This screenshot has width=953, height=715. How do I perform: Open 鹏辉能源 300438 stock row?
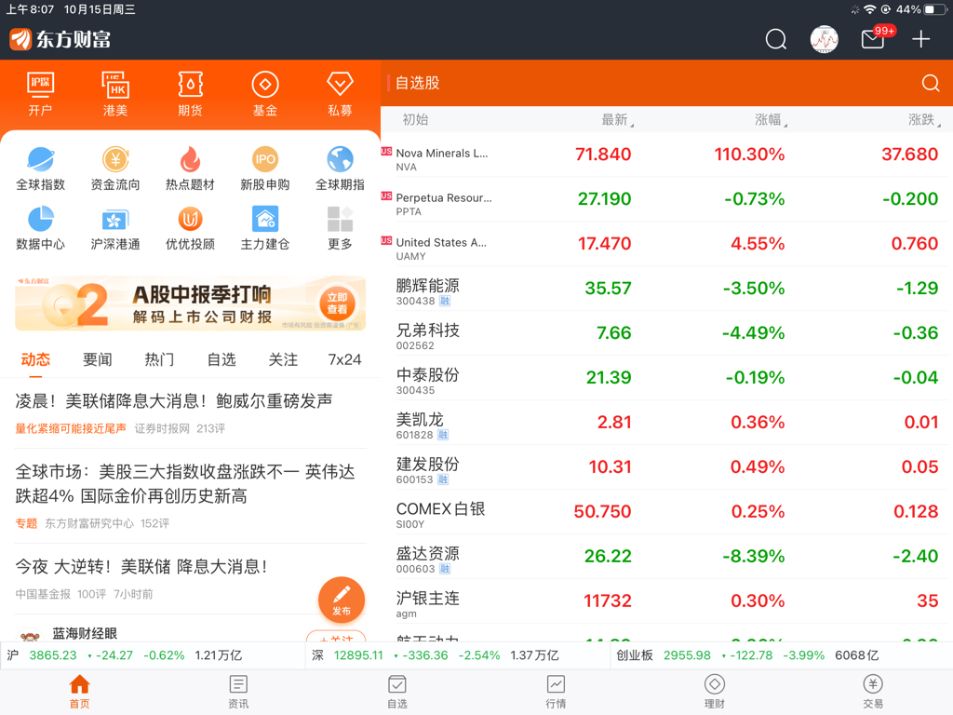666,289
